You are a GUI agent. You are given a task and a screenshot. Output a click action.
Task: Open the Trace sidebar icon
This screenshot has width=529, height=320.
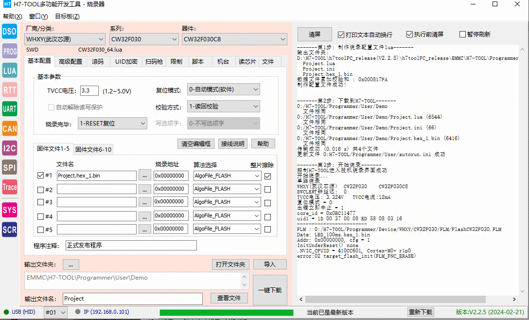[9, 187]
